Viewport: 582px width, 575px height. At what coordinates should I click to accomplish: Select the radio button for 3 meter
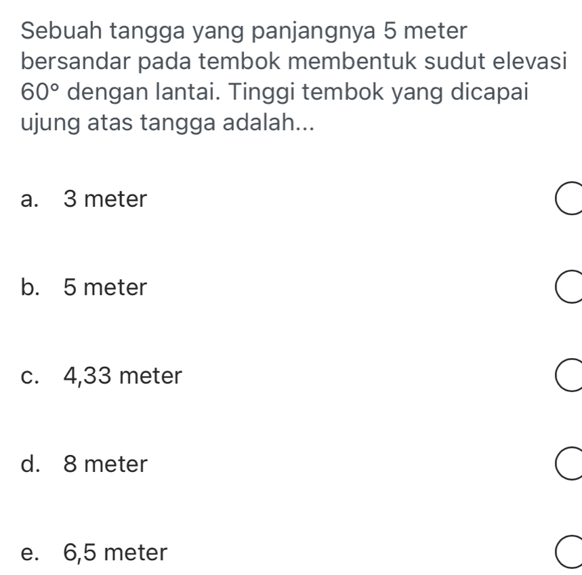pyautogui.click(x=568, y=201)
